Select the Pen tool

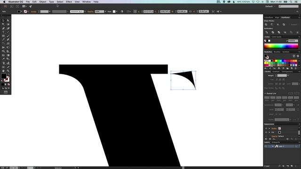coord(3,28)
